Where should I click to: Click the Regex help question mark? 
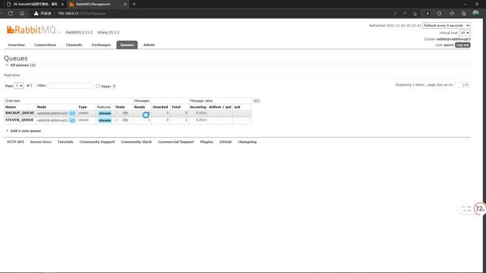pyautogui.click(x=114, y=86)
